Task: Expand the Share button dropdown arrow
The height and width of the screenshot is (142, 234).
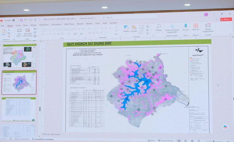Action: click(231, 19)
